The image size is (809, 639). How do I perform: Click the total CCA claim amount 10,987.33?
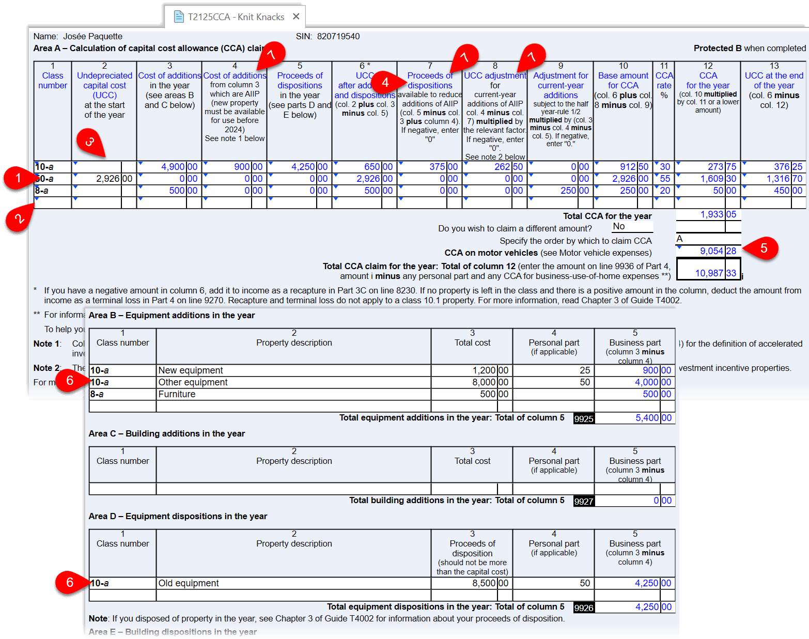click(x=708, y=269)
